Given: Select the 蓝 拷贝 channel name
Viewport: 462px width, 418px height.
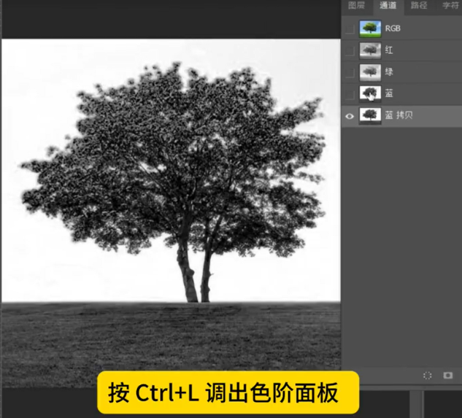Looking at the screenshot, I should point(399,115).
